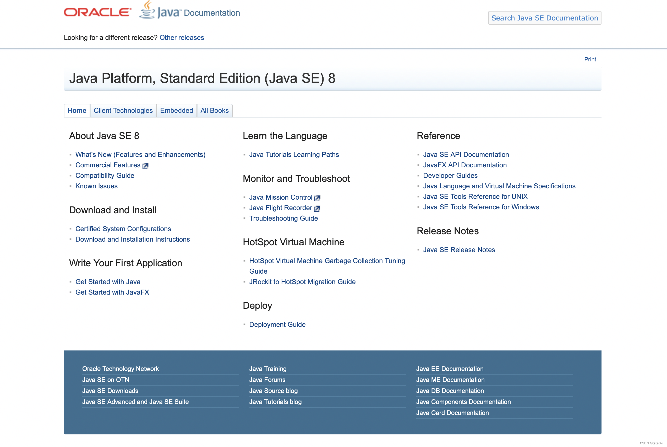The image size is (667, 447).
Task: Open the Troubleshooting Guide
Action: (283, 218)
